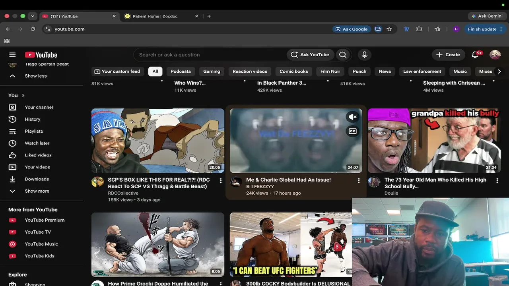Open YouTube TV link
Image resolution: width=509 pixels, height=286 pixels.
click(41, 232)
